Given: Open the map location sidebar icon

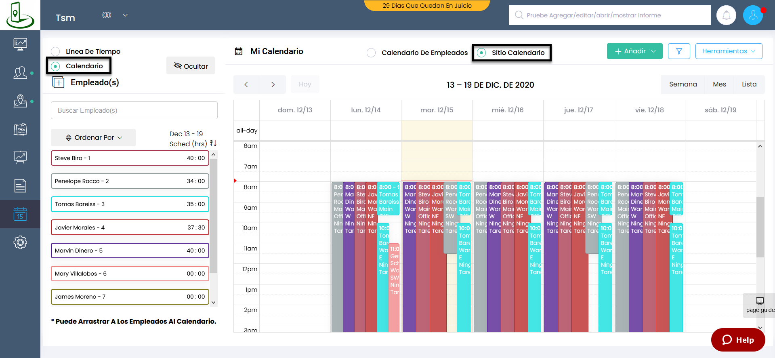Looking at the screenshot, I should point(20,101).
